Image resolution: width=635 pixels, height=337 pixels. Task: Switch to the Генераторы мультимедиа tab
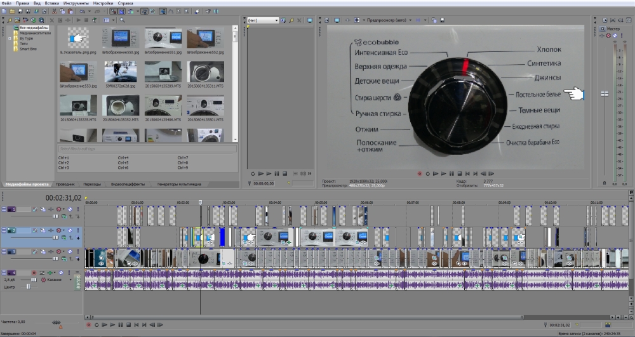[x=179, y=184]
